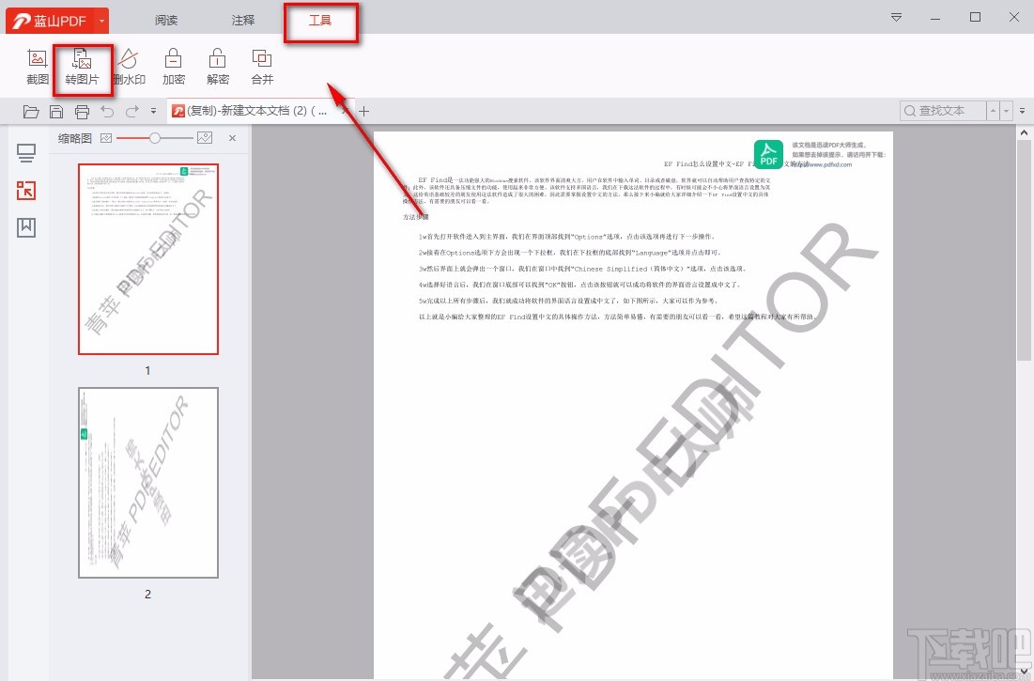Click the 删水印 watermark removal tool
1034x681 pixels.
[129, 66]
